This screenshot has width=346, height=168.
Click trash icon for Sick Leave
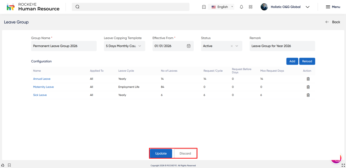click(308, 95)
